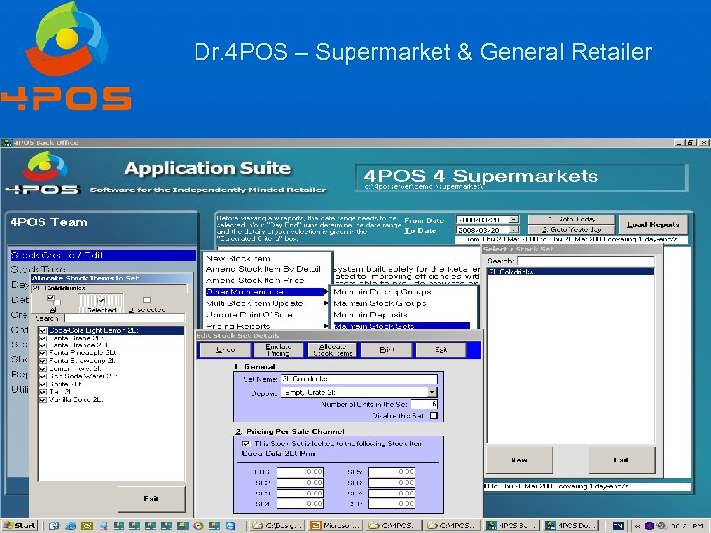Select Maintain Deposits in submenu
The width and height of the screenshot is (711, 533).
(370, 315)
